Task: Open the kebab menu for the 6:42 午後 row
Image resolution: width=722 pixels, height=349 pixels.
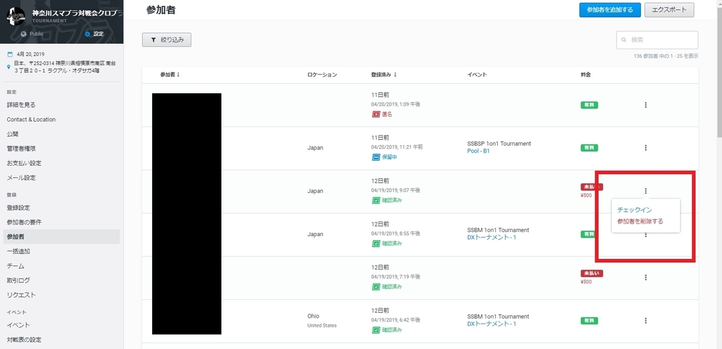Action: 646,321
